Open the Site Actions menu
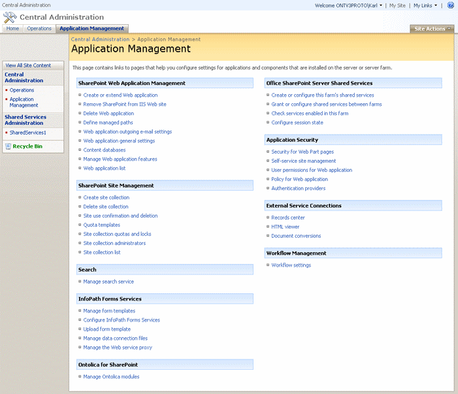 432,29
